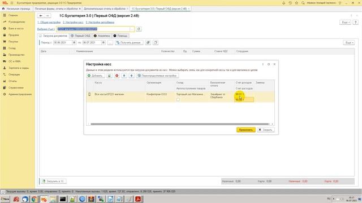Click the period start date input field
The width and height of the screenshot is (362, 203).
pyautogui.click(x=63, y=43)
